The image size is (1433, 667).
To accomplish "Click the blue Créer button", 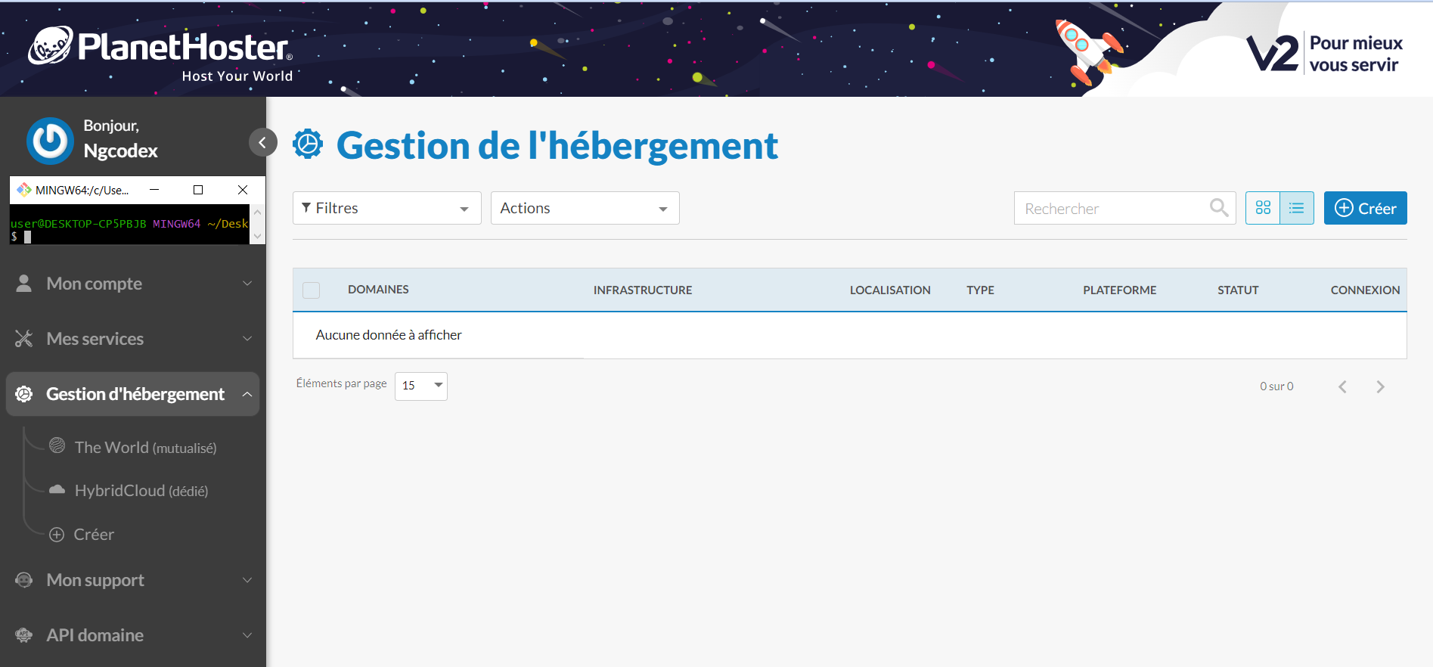I will [x=1365, y=208].
